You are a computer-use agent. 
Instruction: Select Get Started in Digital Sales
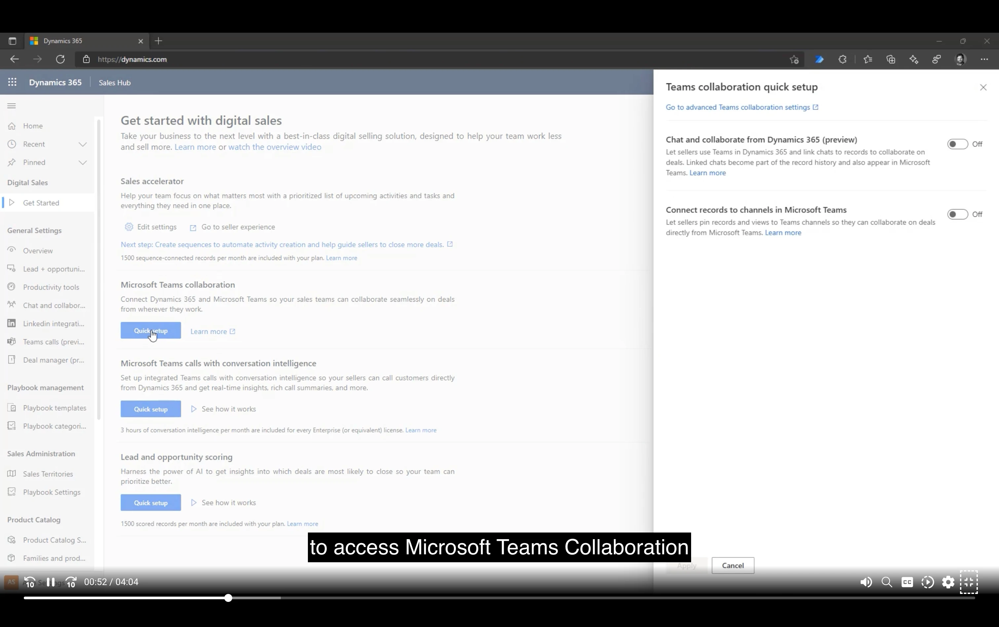pos(47,203)
